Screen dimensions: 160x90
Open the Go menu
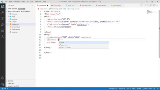pyautogui.click(x=27, y=2)
